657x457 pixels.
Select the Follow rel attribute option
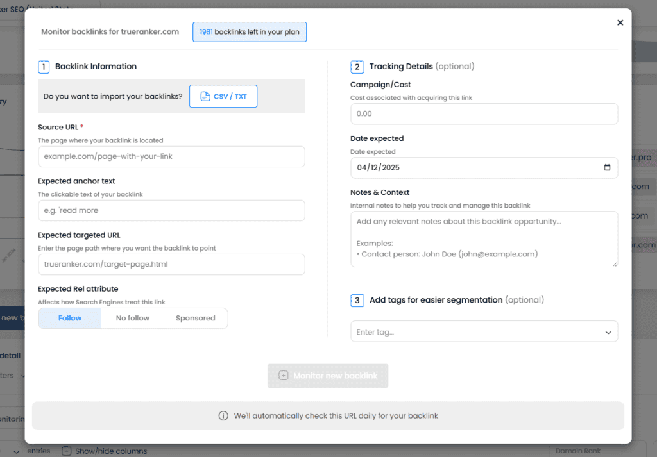point(69,318)
